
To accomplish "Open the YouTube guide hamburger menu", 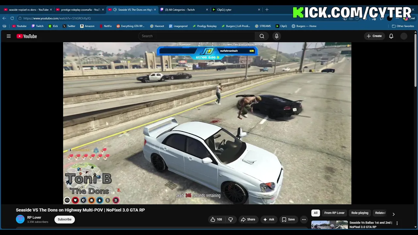I will pyautogui.click(x=9, y=36).
